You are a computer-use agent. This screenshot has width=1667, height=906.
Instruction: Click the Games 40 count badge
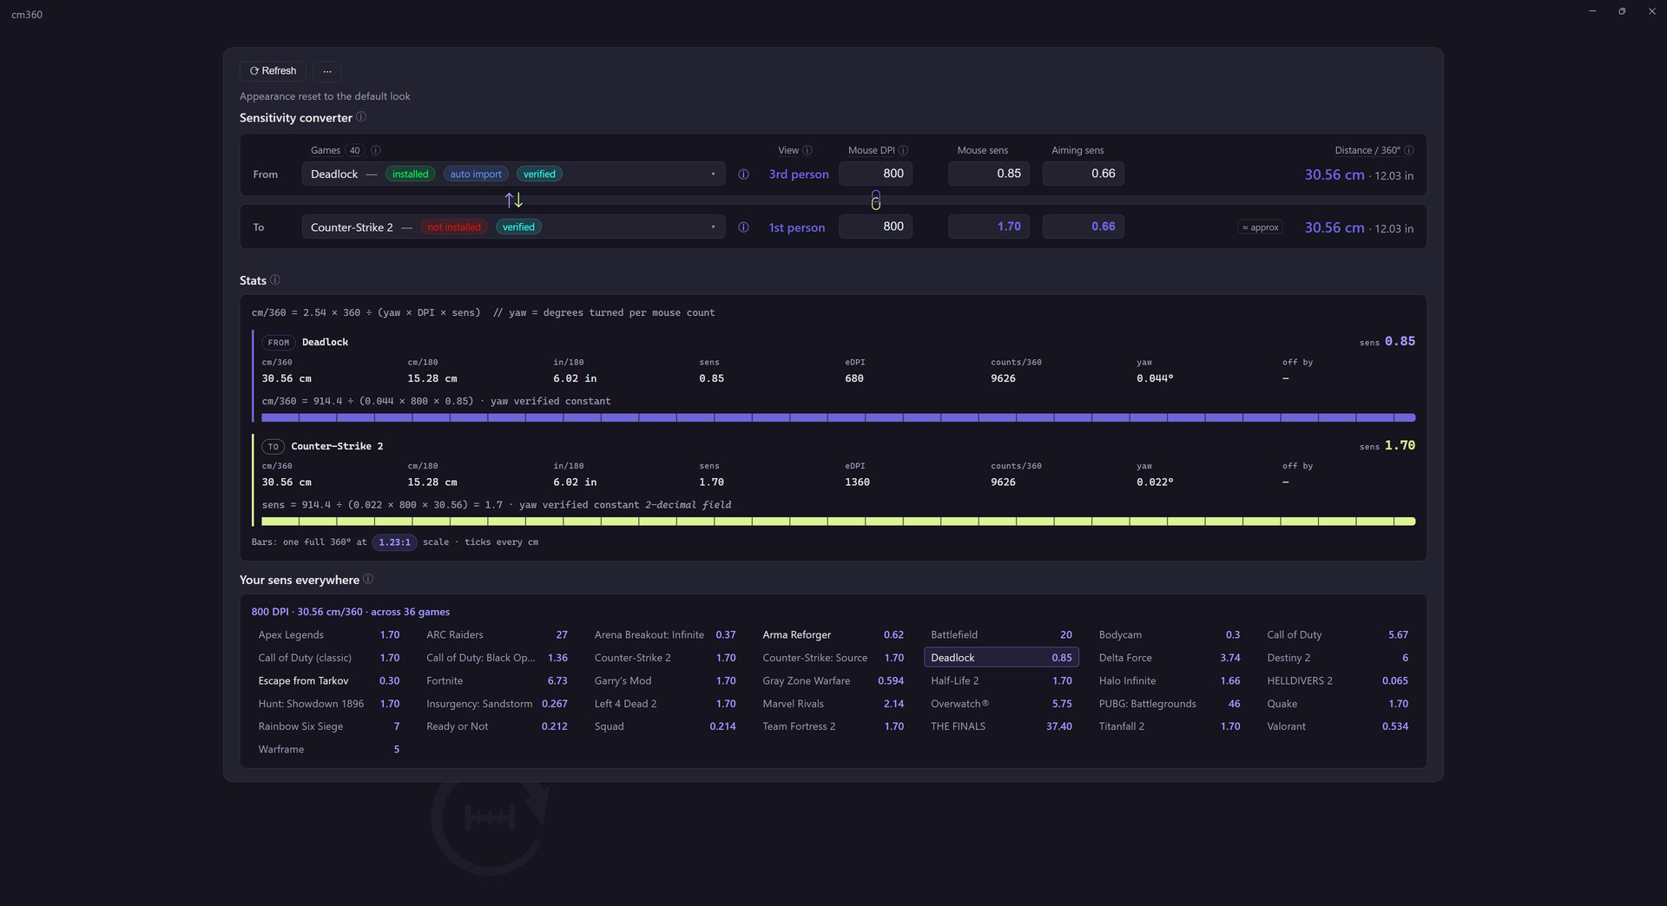coord(354,150)
